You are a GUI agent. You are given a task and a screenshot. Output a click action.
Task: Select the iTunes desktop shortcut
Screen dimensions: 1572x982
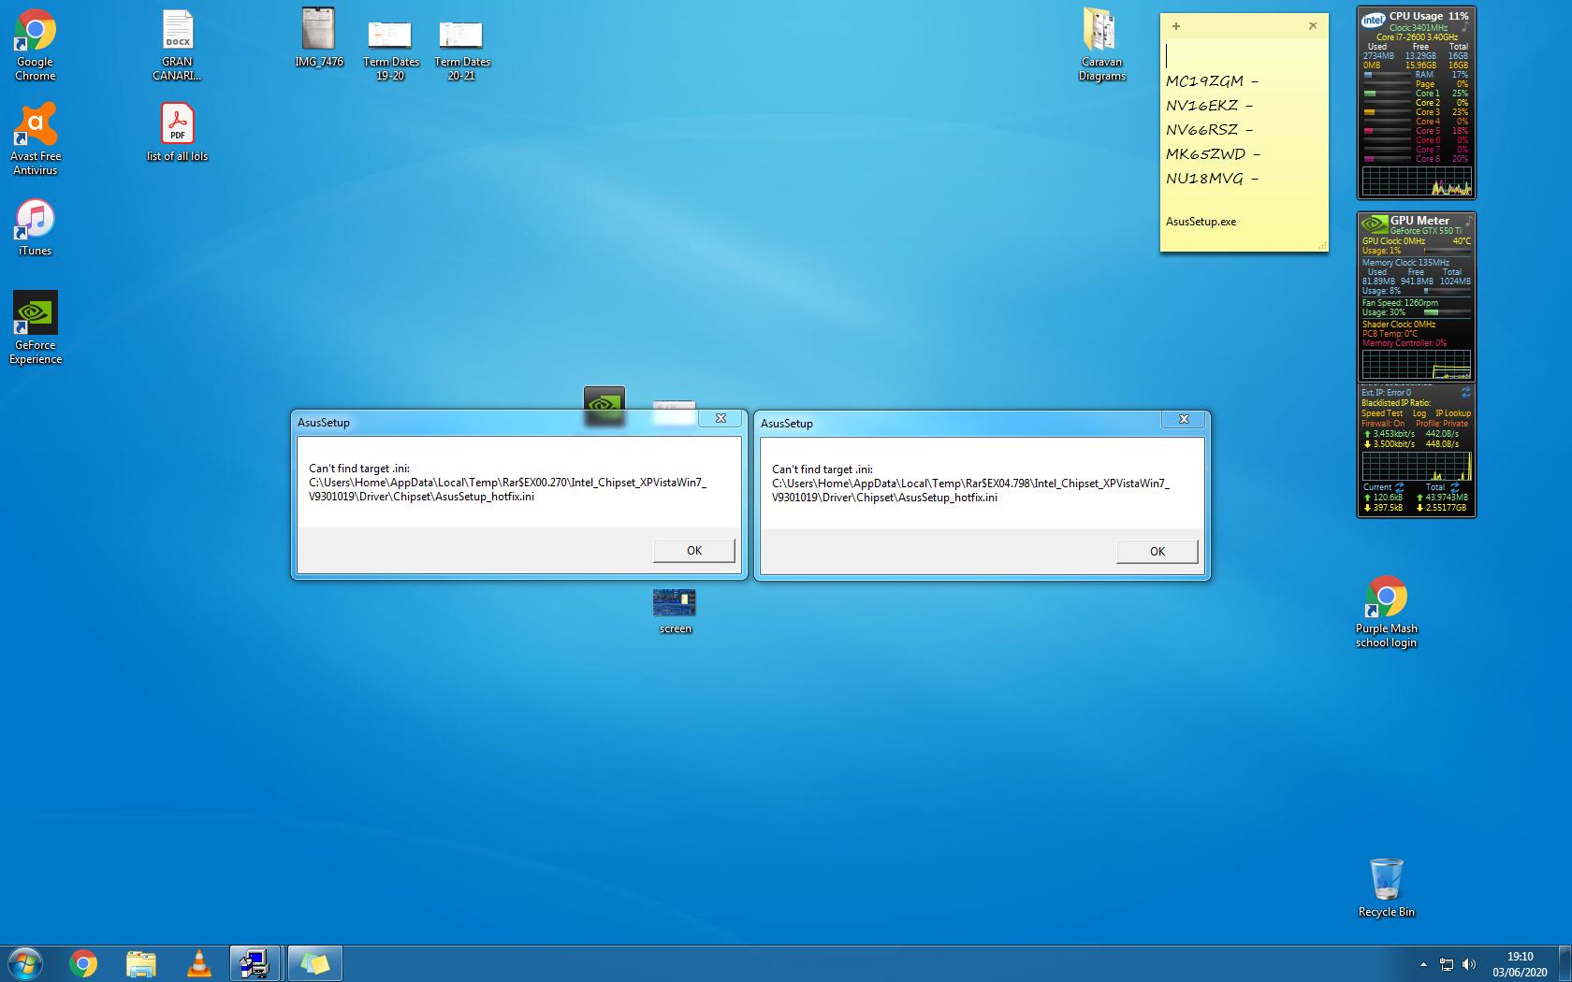(x=36, y=227)
